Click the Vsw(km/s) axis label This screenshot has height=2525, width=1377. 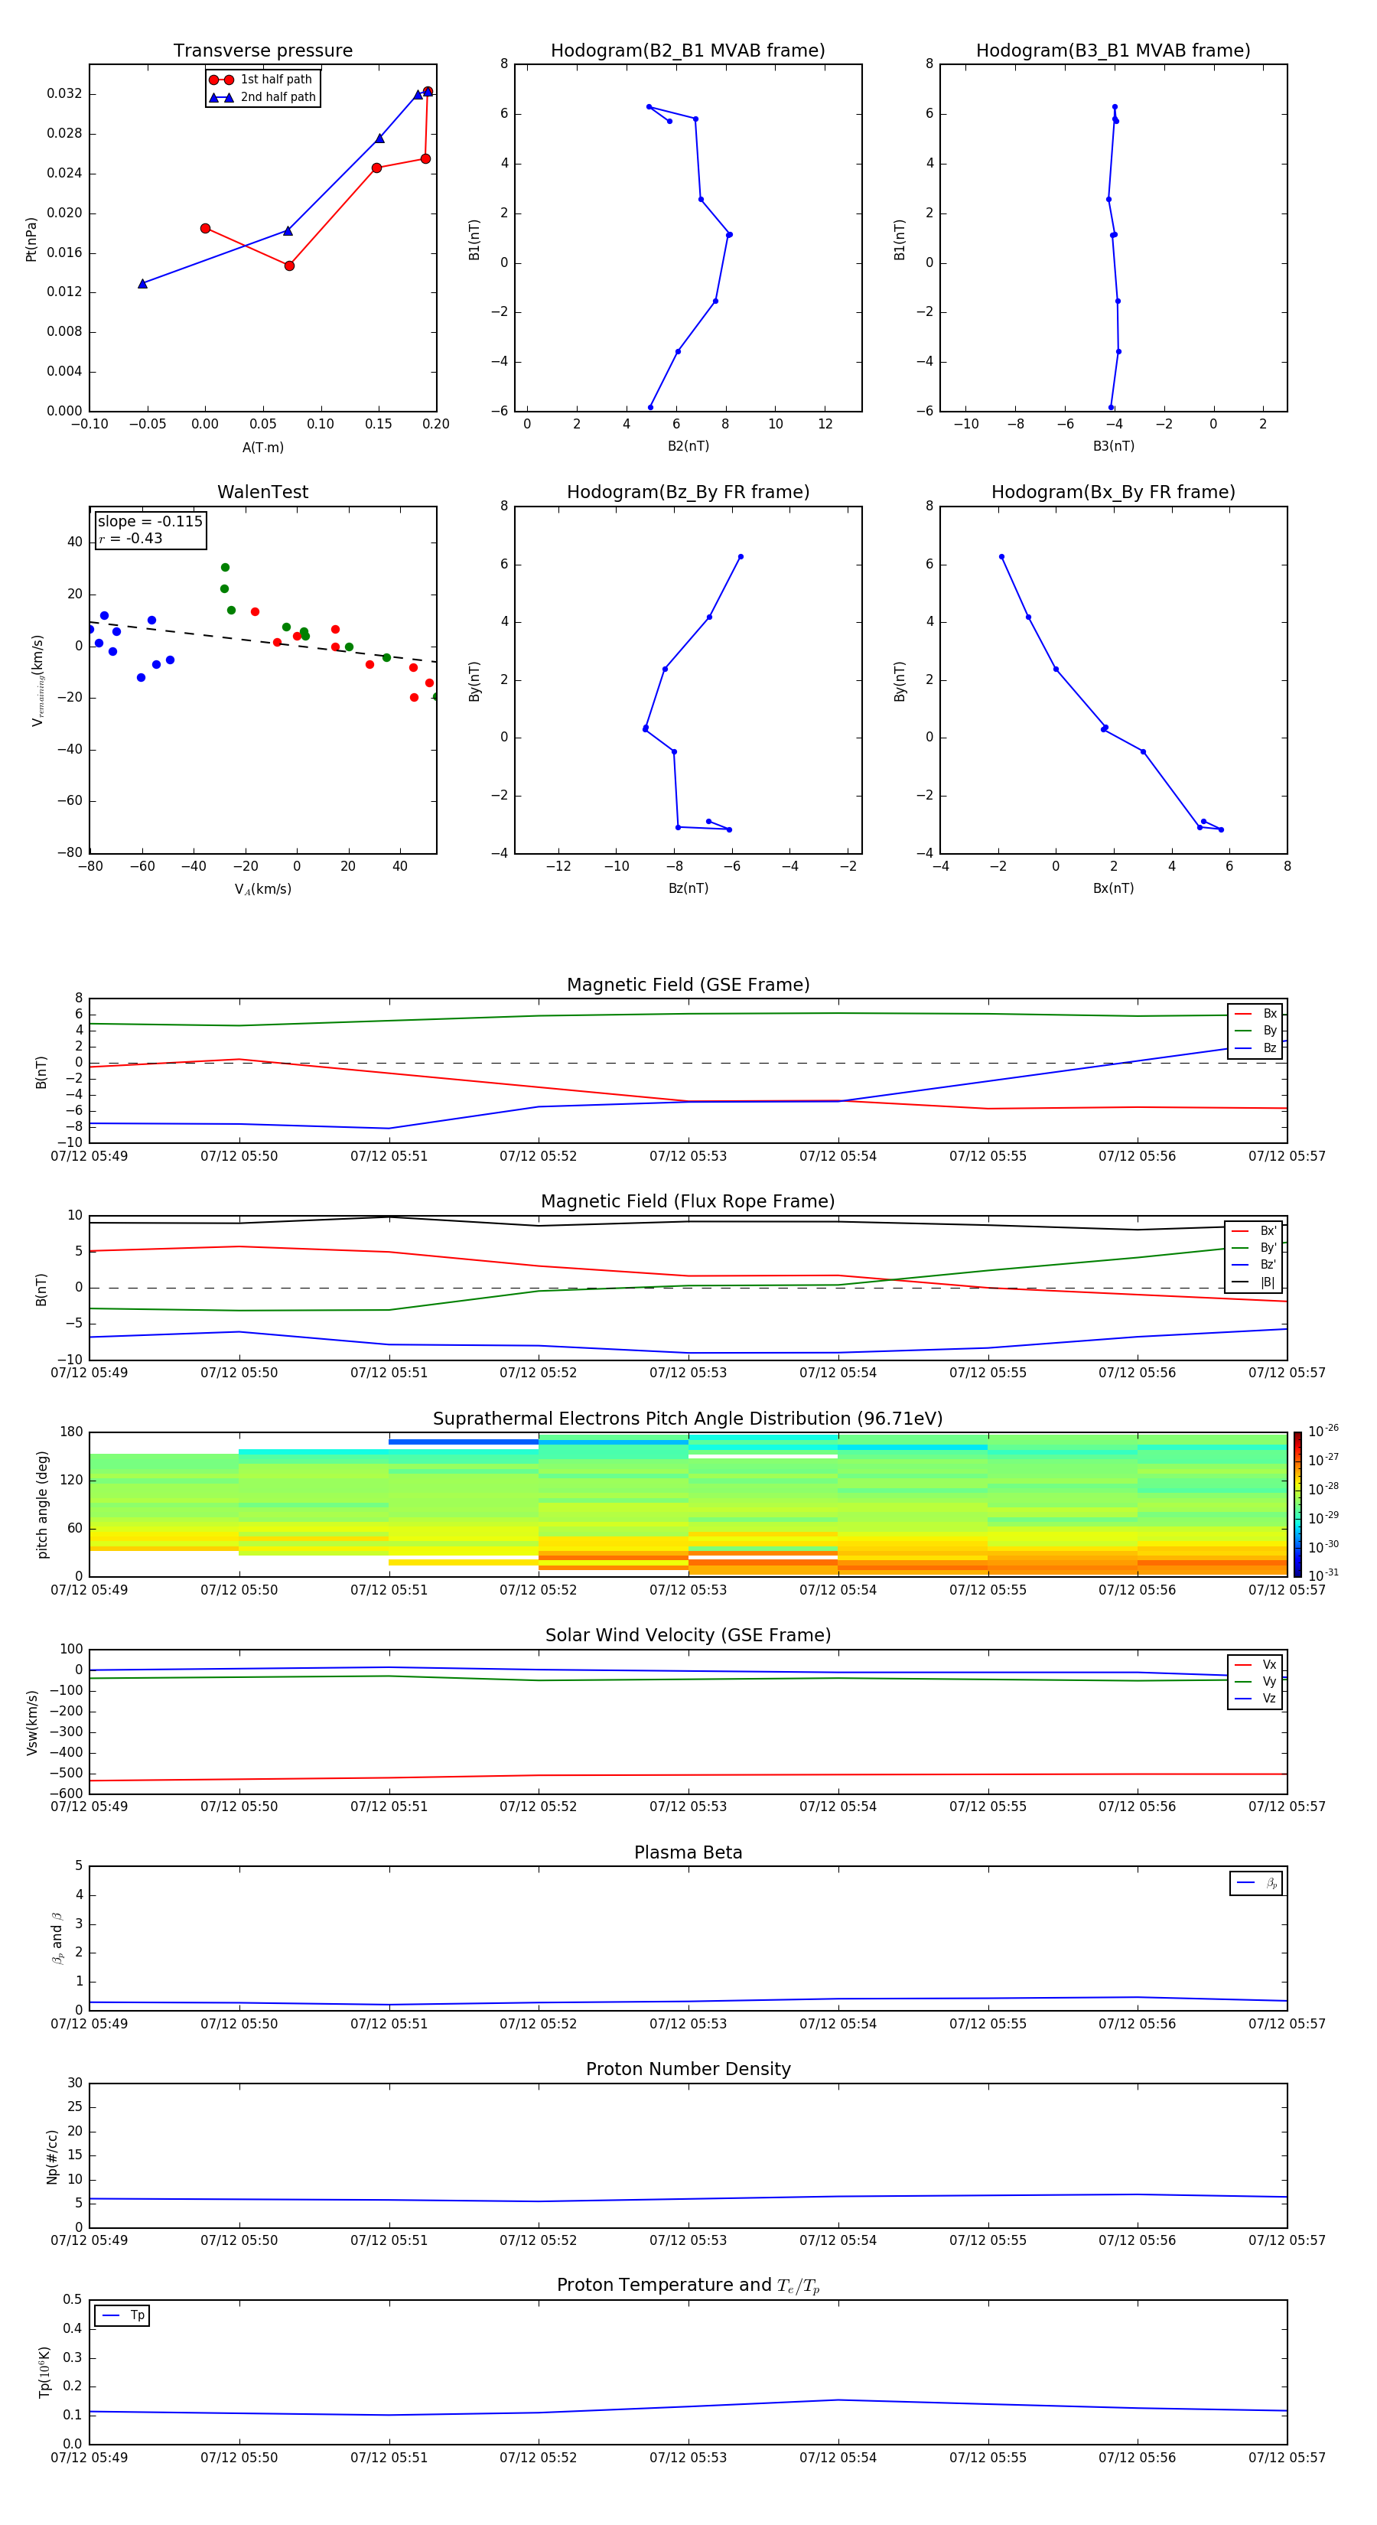(x=31, y=1722)
